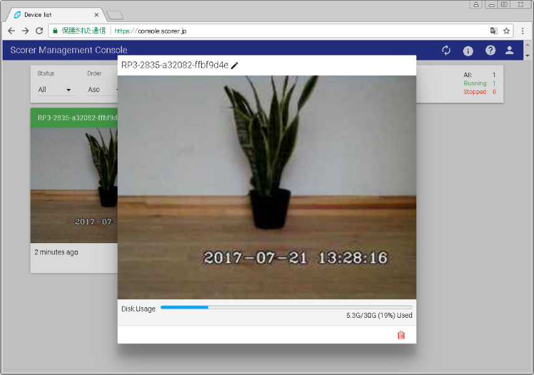Click the help question mark icon
534x375 pixels.
490,50
